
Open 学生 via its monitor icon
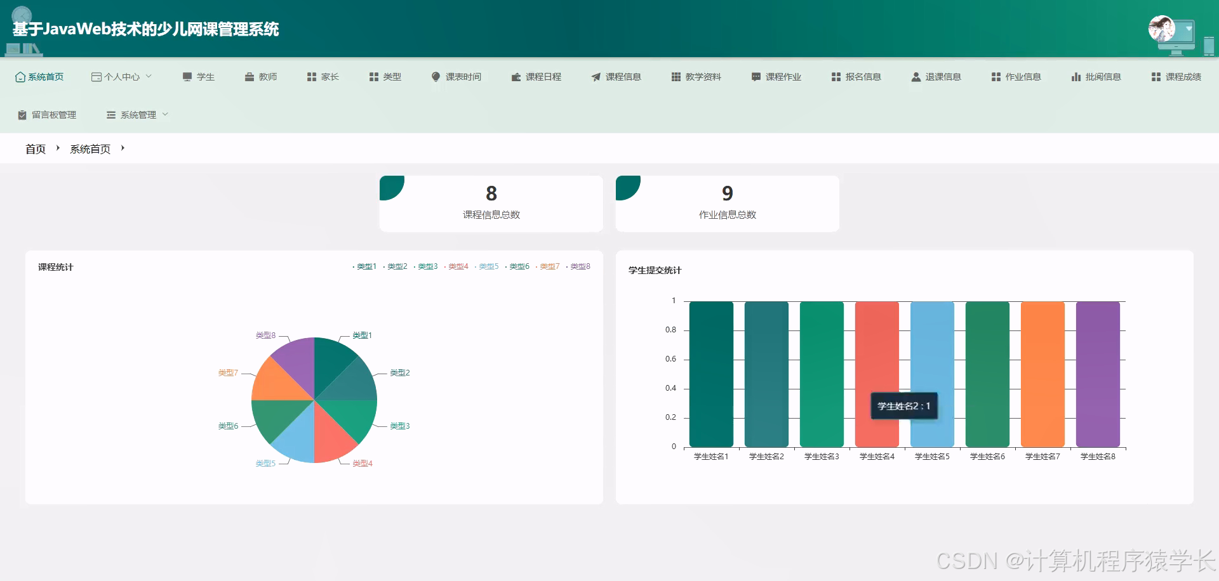pyautogui.click(x=187, y=77)
